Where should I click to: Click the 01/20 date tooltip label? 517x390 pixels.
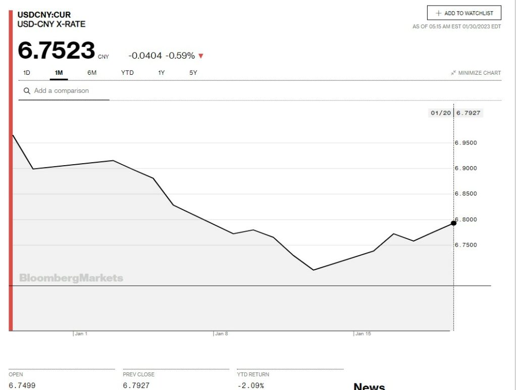point(440,113)
